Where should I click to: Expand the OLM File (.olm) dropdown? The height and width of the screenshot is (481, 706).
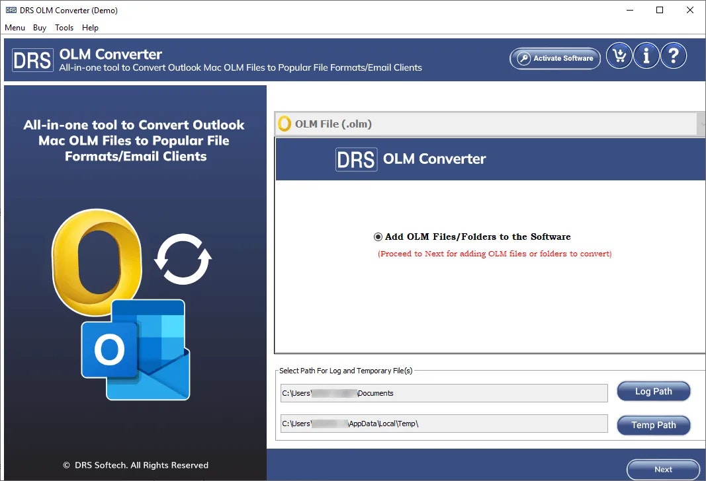[701, 124]
